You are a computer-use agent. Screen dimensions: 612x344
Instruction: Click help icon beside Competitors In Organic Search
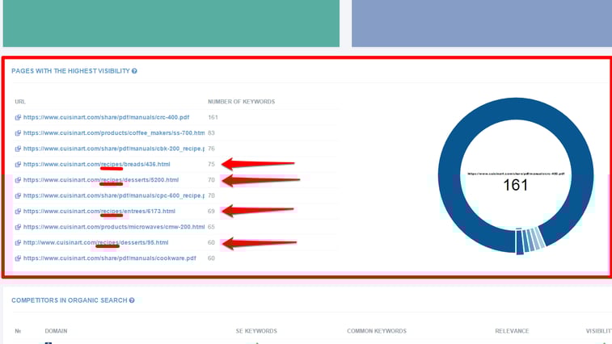tap(132, 300)
